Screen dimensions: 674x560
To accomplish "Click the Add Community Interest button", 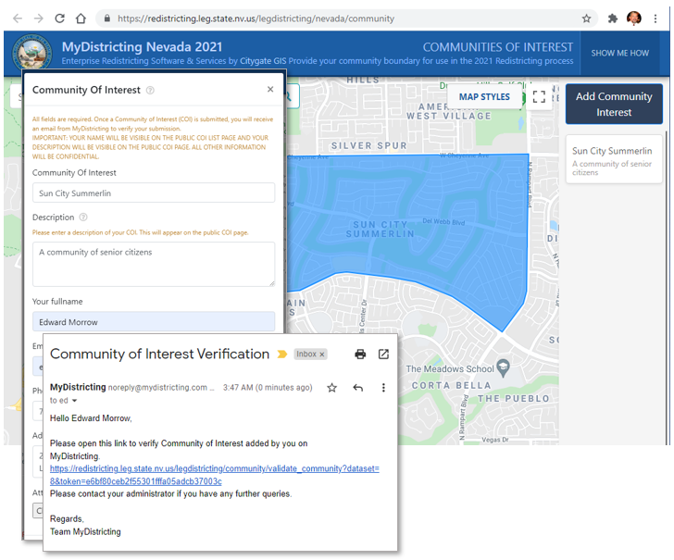I will click(614, 104).
